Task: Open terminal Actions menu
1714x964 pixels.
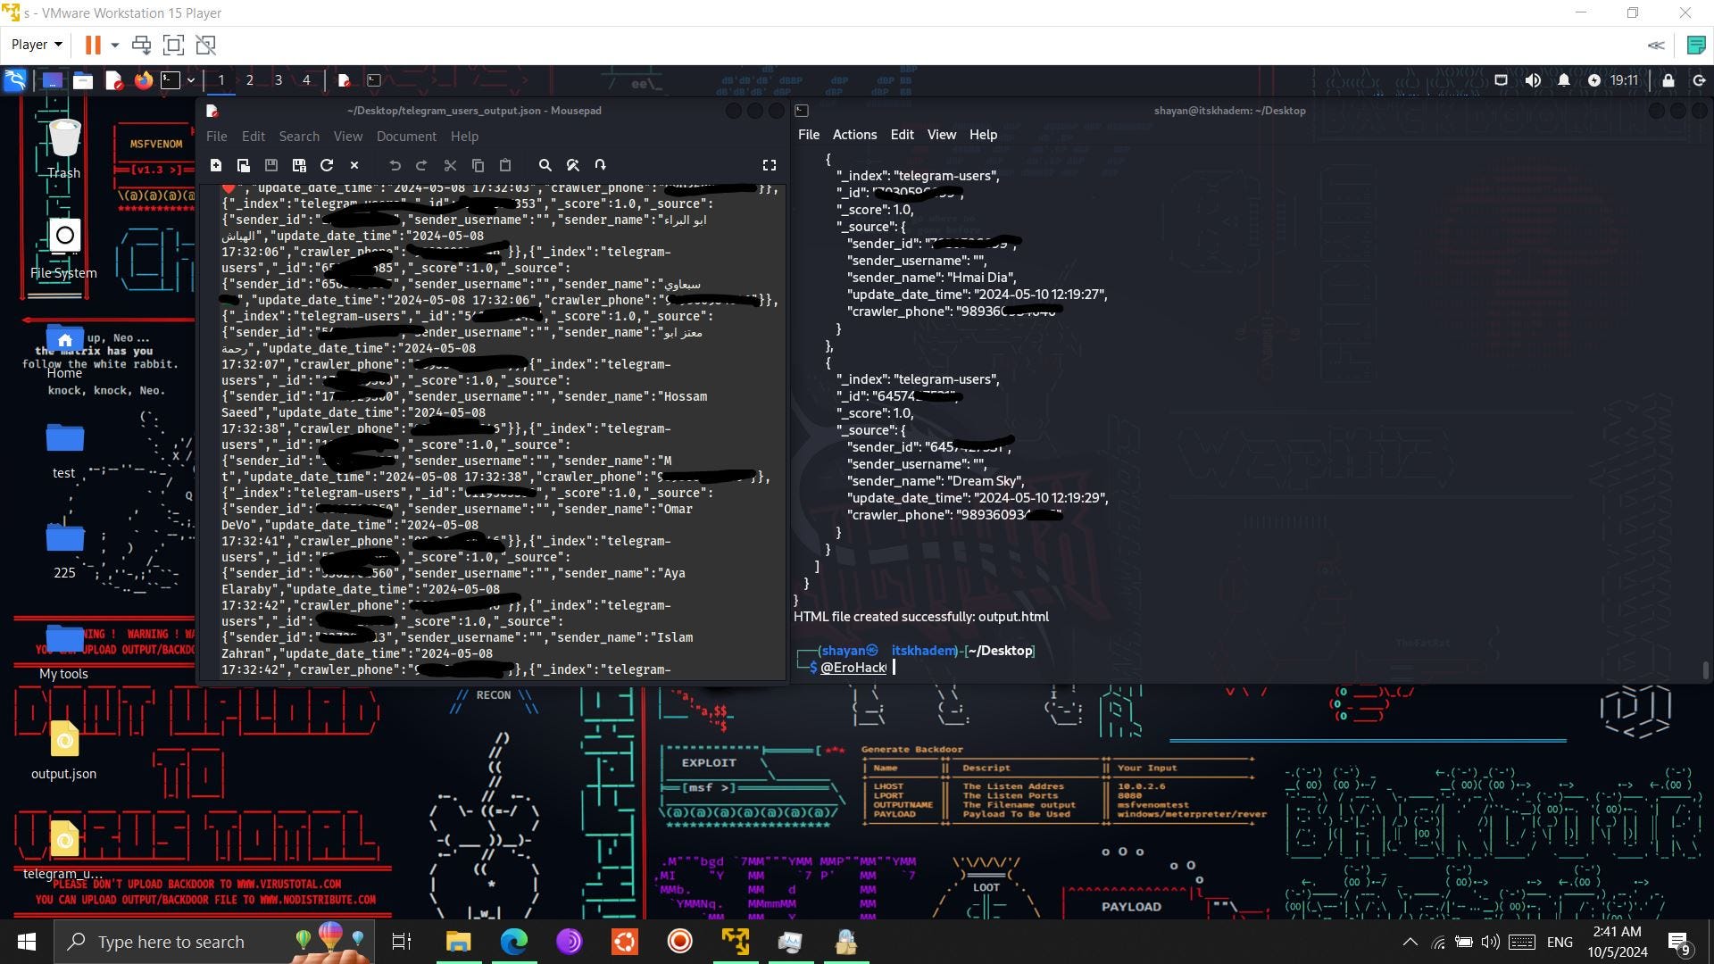Action: coord(854,135)
